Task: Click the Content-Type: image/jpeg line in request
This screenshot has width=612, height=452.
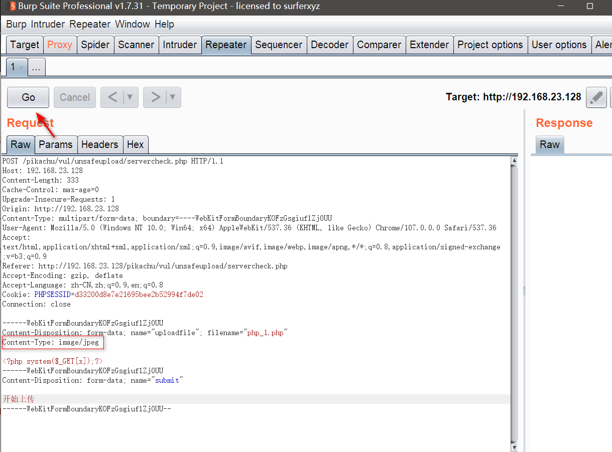Action: tap(51, 343)
